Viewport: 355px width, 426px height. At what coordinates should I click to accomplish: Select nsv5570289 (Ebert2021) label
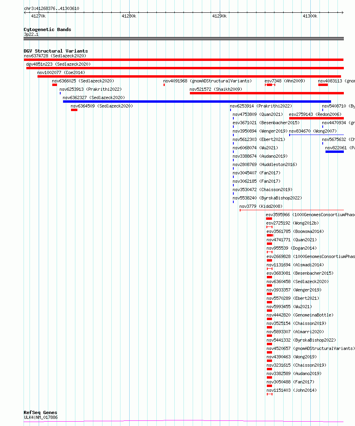click(x=293, y=298)
